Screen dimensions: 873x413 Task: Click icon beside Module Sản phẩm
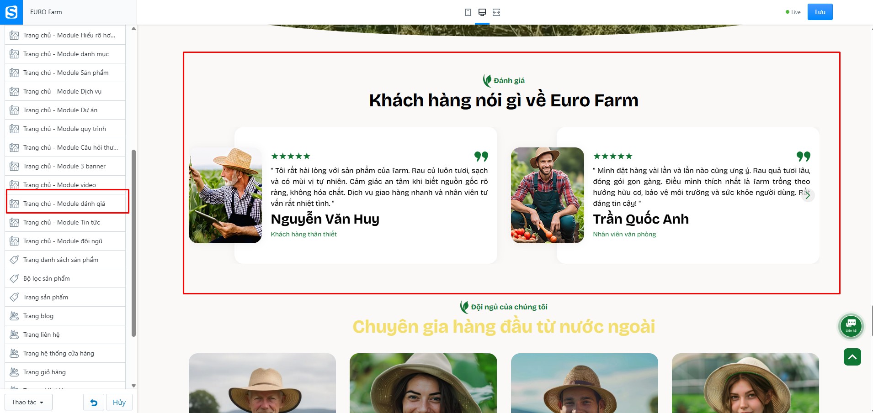tap(14, 73)
